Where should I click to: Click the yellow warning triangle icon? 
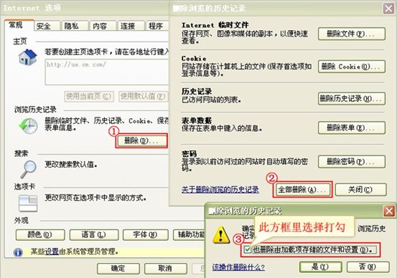pyautogui.click(x=221, y=234)
